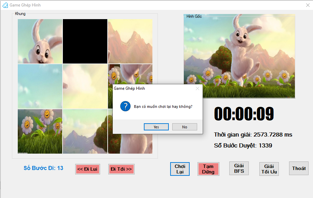Click the black empty puzzle tile
This screenshot has width=313, height=198.
85,41
